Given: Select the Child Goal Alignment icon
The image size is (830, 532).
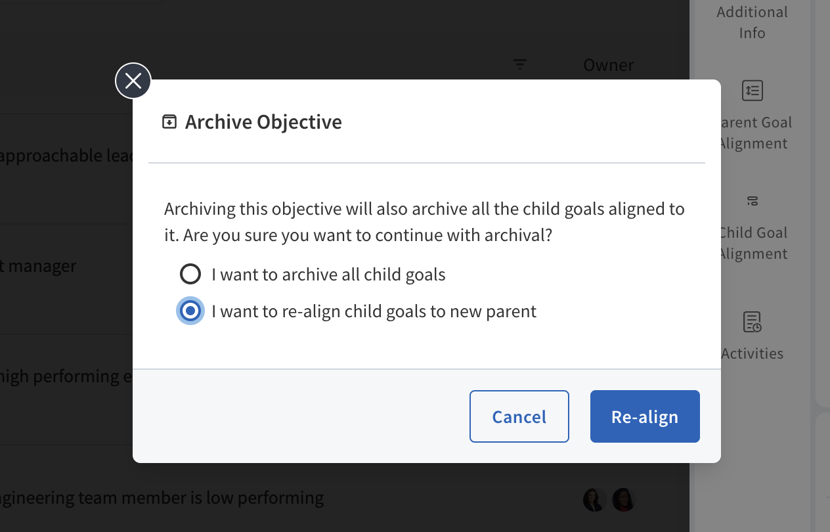Looking at the screenshot, I should click(x=753, y=201).
